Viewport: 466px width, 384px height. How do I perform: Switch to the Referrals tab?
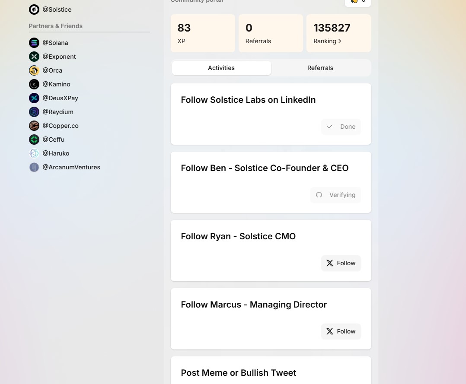coord(320,68)
